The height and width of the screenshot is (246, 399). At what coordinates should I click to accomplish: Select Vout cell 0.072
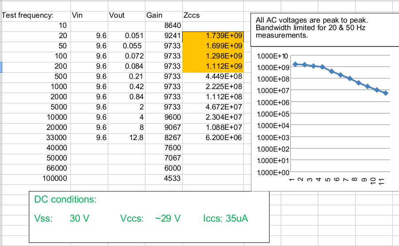point(126,56)
